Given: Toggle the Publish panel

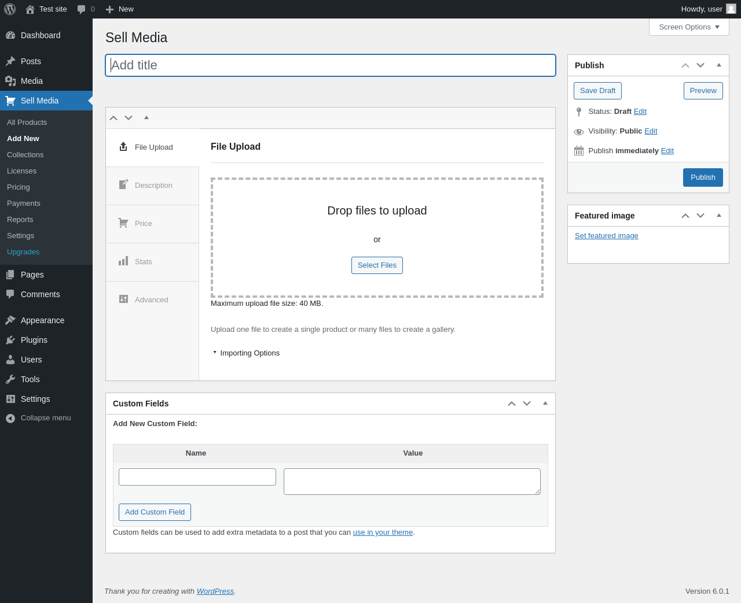Looking at the screenshot, I should point(719,65).
